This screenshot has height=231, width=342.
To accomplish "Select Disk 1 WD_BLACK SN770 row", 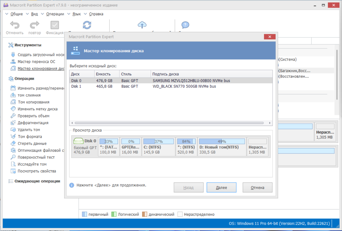I will click(171, 86).
